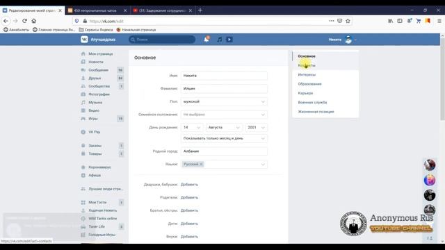Select the Жизненная позиция section tab
The image size is (445, 250).
(325, 112)
